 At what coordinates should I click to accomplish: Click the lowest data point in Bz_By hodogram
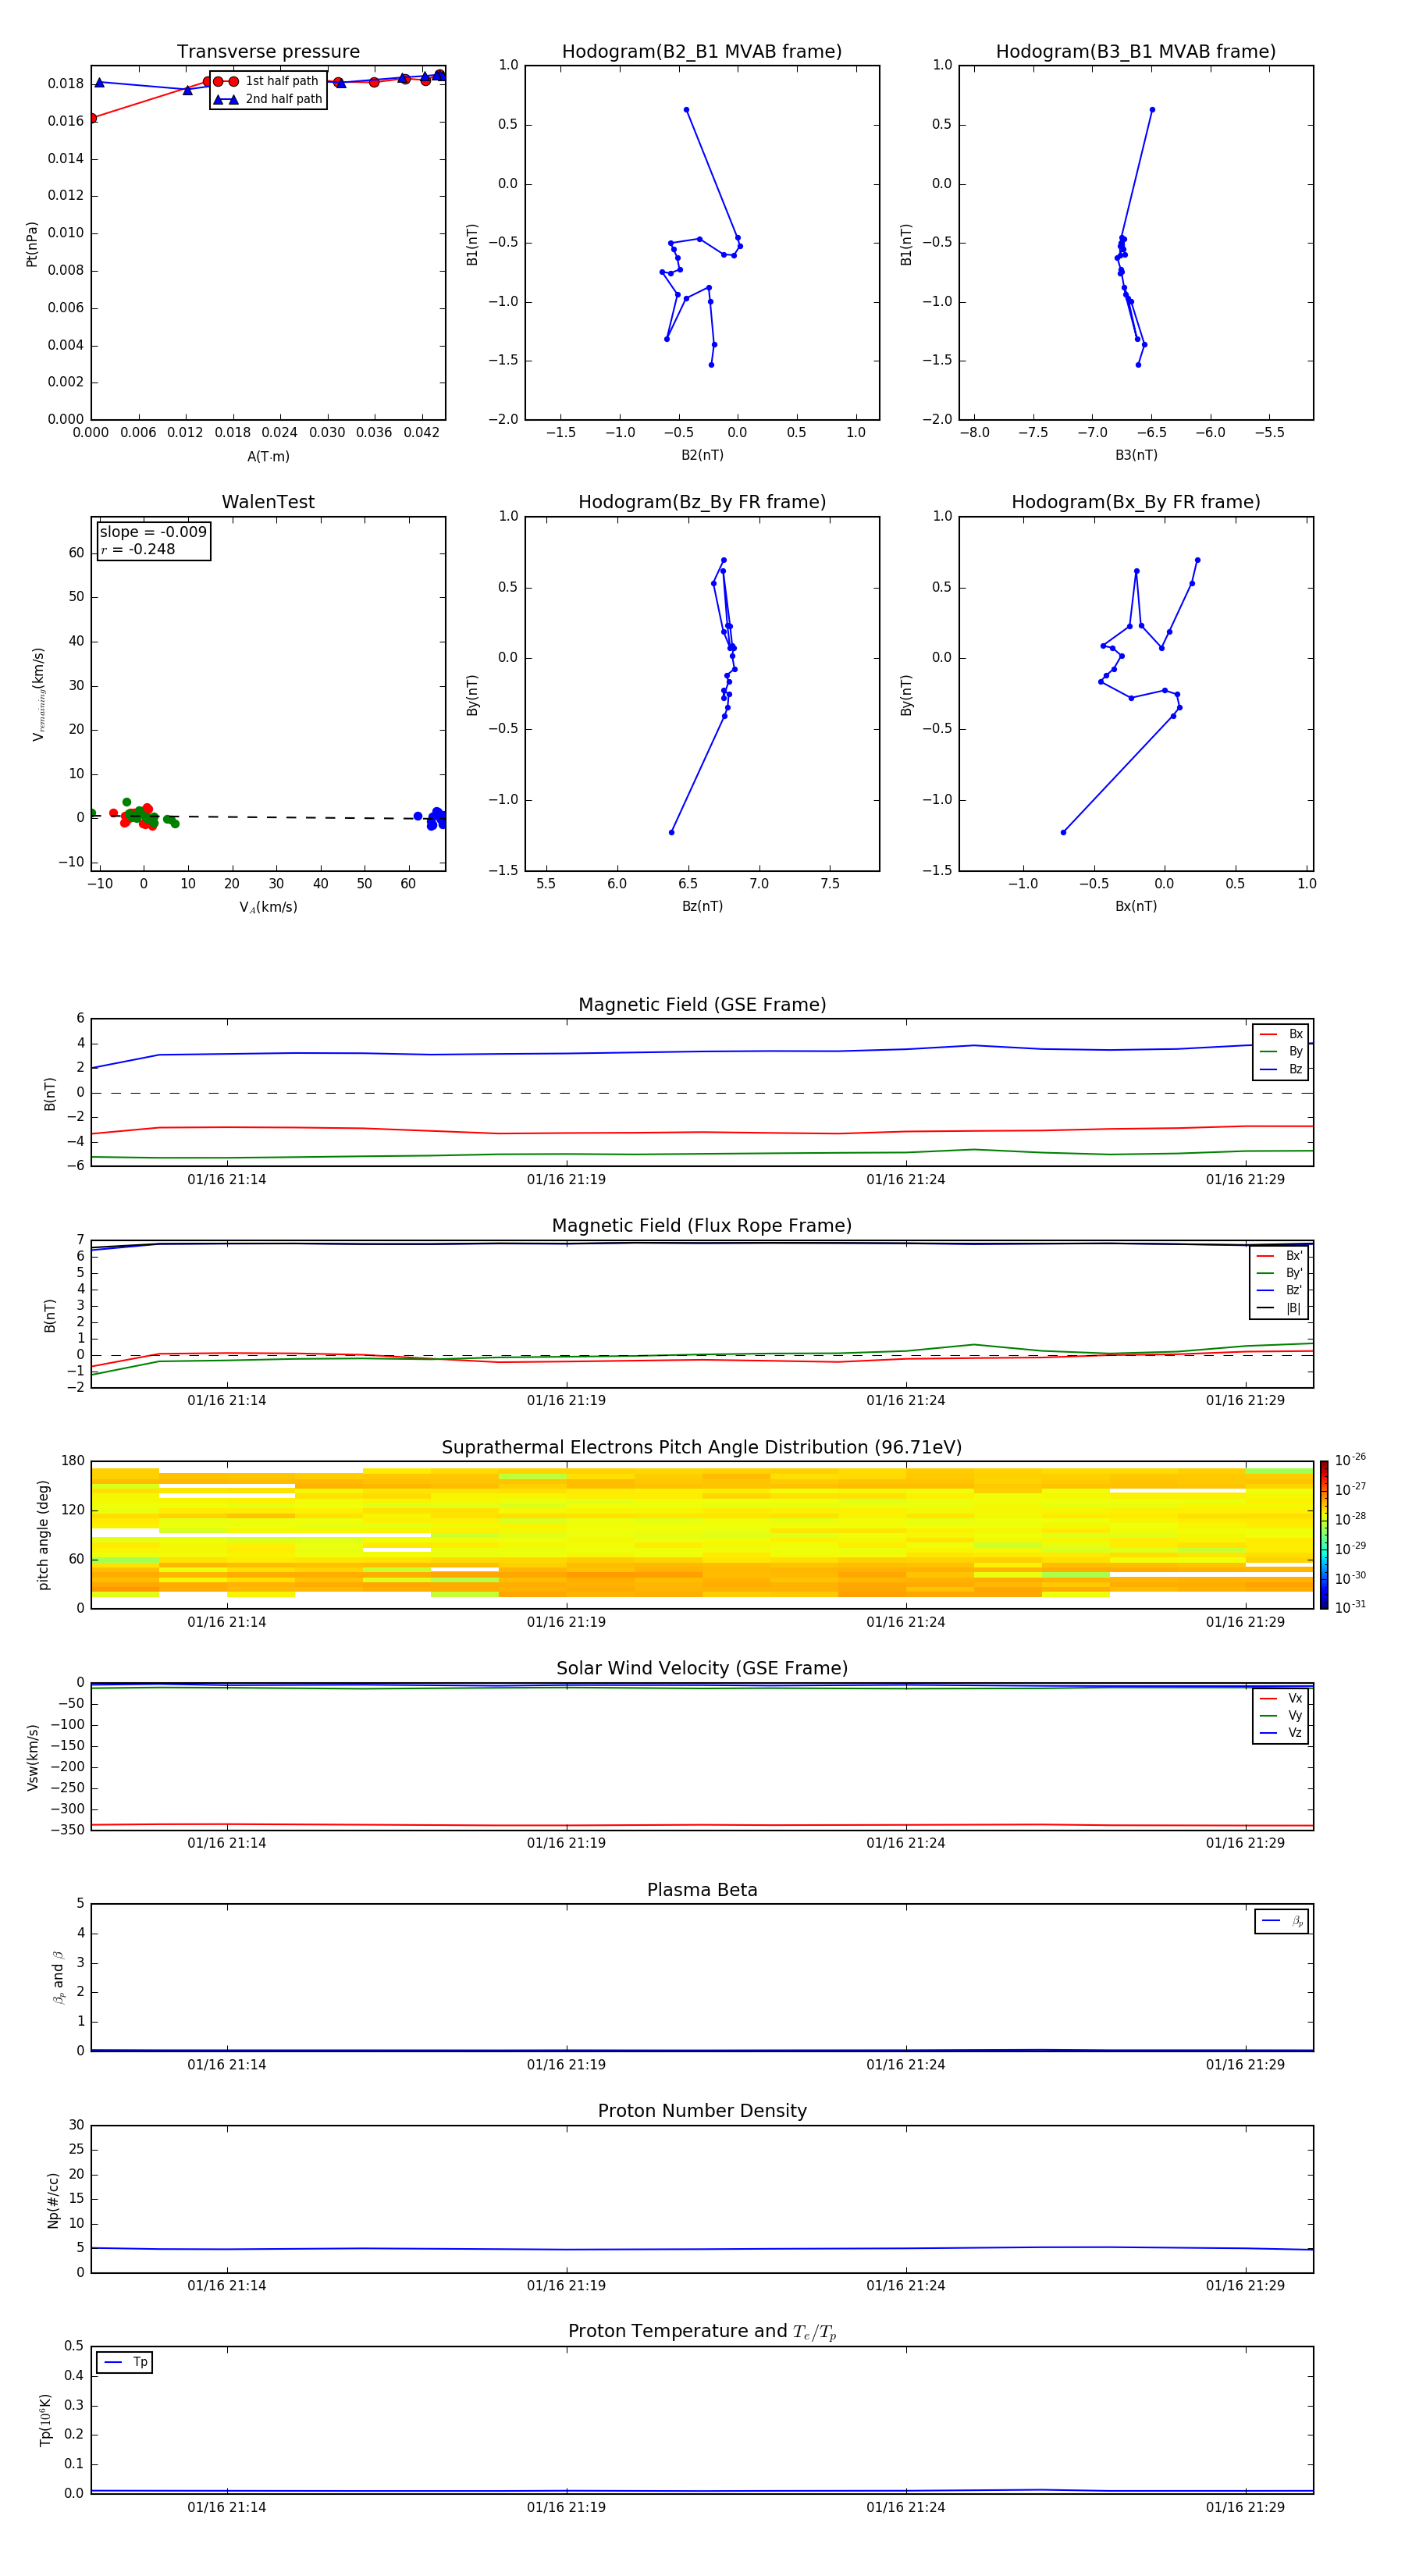[671, 832]
